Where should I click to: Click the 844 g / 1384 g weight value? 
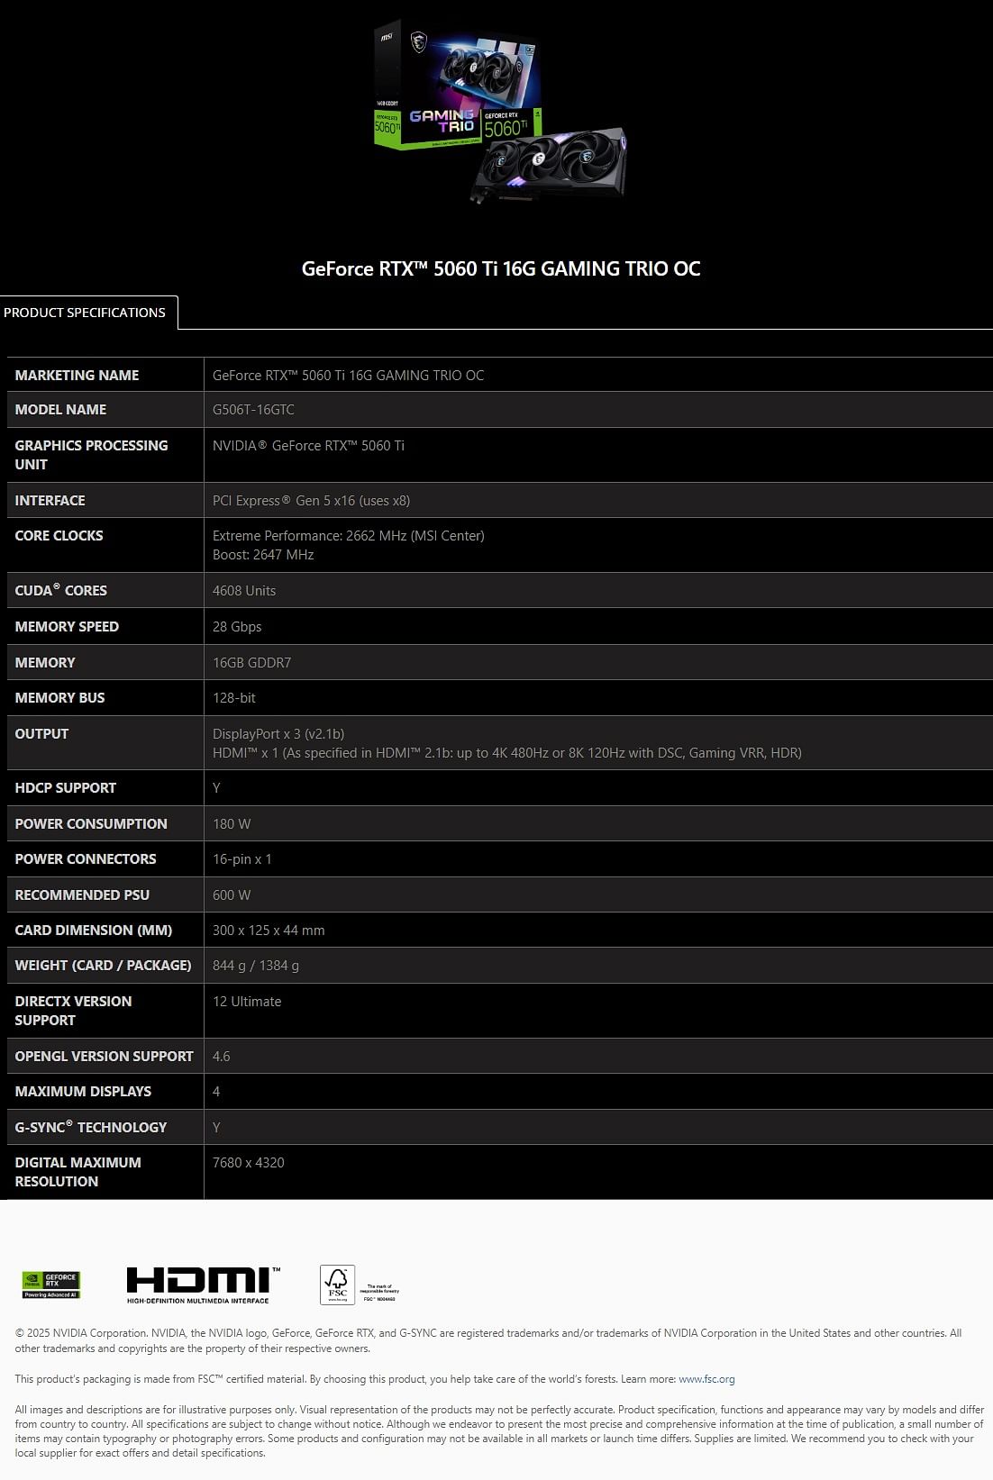tap(256, 965)
